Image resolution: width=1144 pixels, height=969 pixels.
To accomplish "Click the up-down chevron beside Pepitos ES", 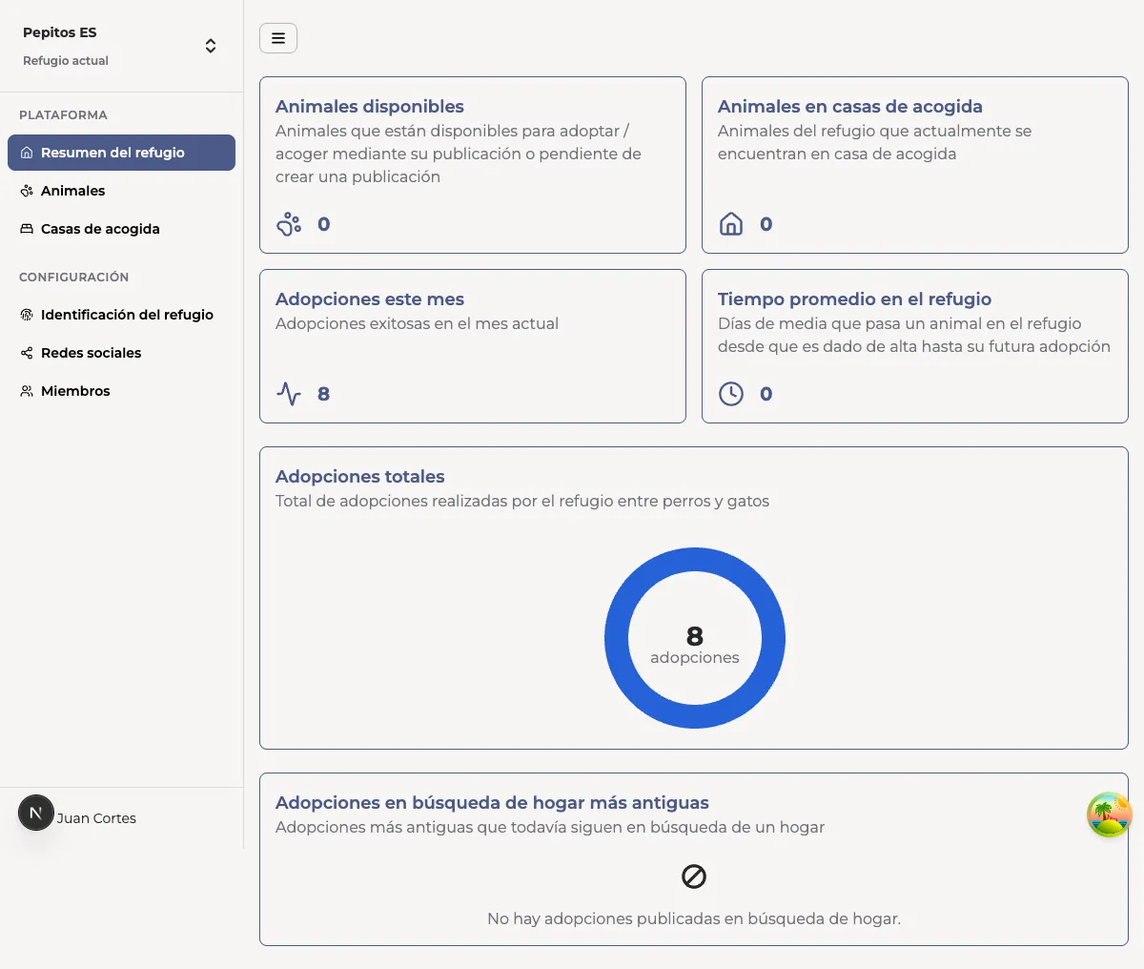I will (x=211, y=46).
